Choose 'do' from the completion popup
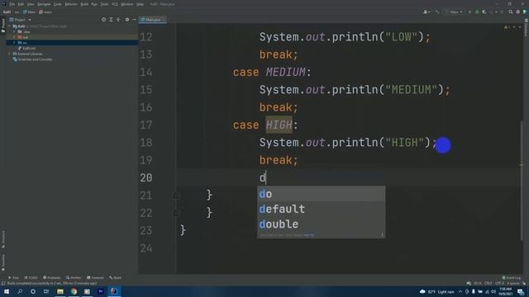529x297 pixels. pyautogui.click(x=321, y=194)
